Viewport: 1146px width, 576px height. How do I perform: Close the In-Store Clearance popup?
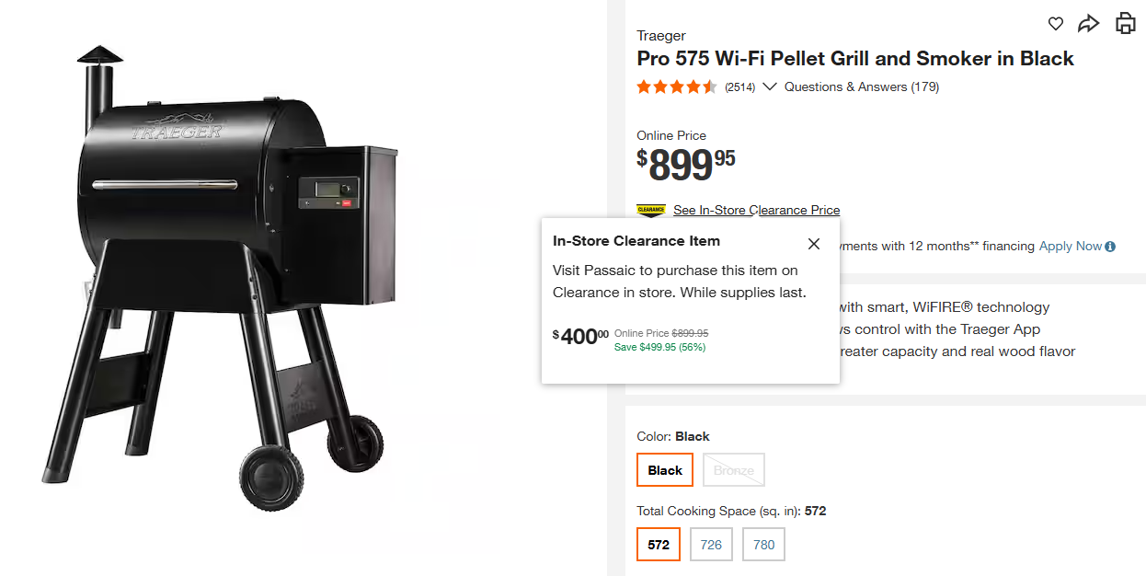(x=813, y=244)
